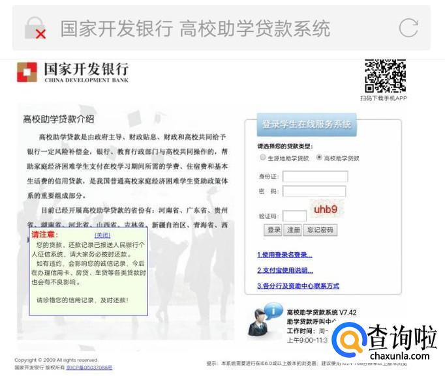Click the 扫码下载手机APP caption
This screenshot has height=376, width=445.
tap(384, 98)
